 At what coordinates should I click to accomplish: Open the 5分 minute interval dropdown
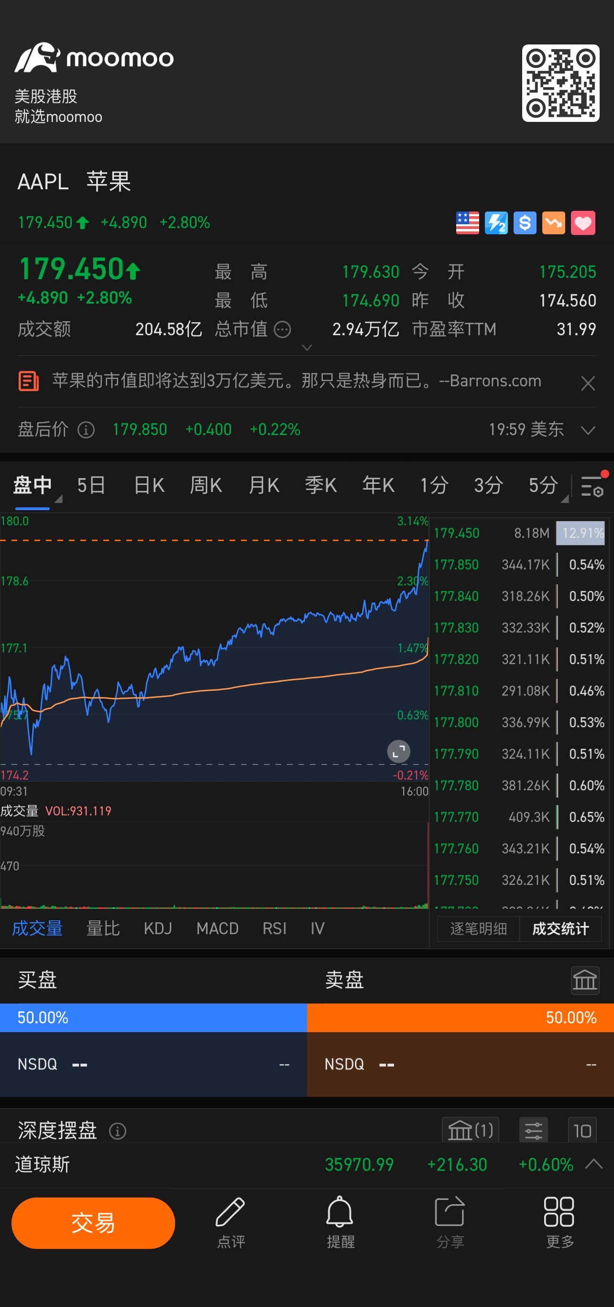547,487
